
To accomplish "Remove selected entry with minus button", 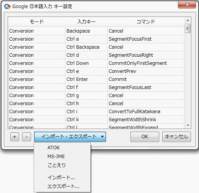I will (x=26, y=137).
